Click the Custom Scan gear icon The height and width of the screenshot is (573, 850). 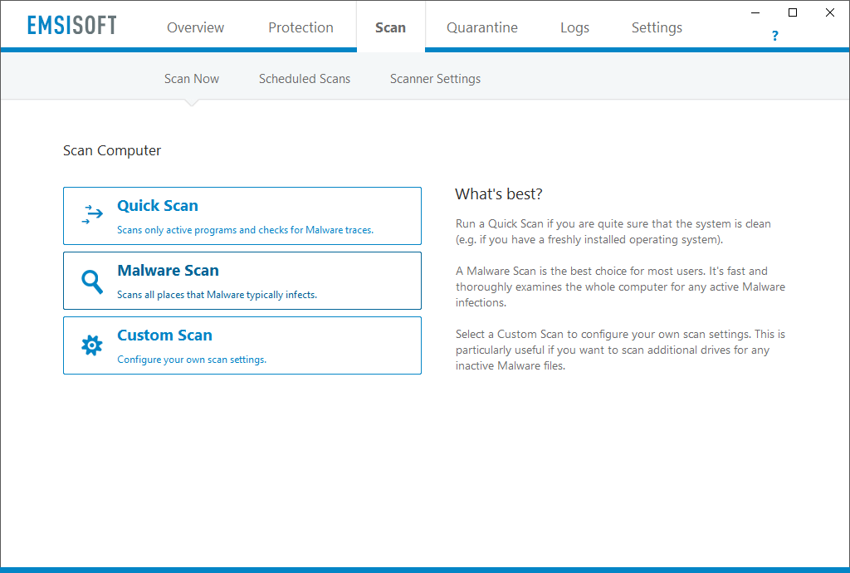pos(91,345)
